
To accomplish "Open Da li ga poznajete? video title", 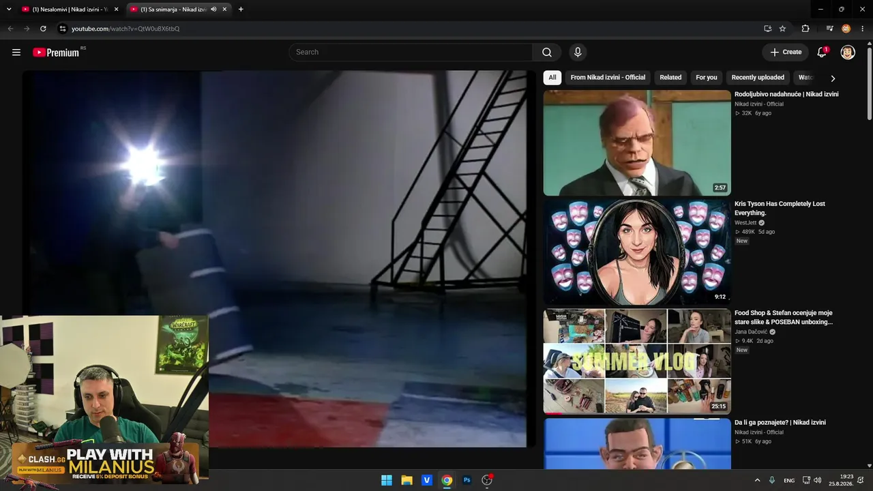I will tap(780, 423).
